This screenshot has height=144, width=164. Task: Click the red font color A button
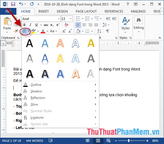(43, 31)
